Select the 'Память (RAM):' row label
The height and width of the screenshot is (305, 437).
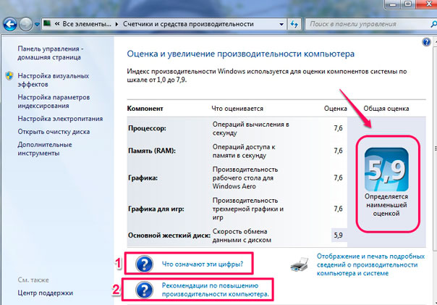tap(152, 151)
